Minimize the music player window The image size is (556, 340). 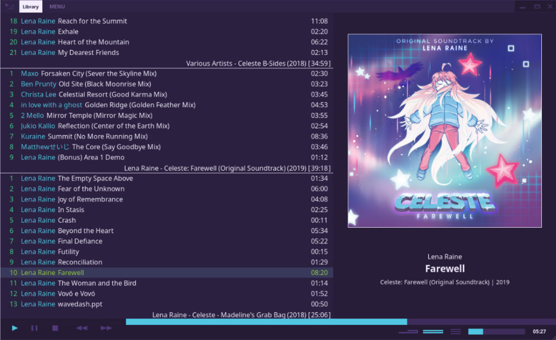coord(522,7)
